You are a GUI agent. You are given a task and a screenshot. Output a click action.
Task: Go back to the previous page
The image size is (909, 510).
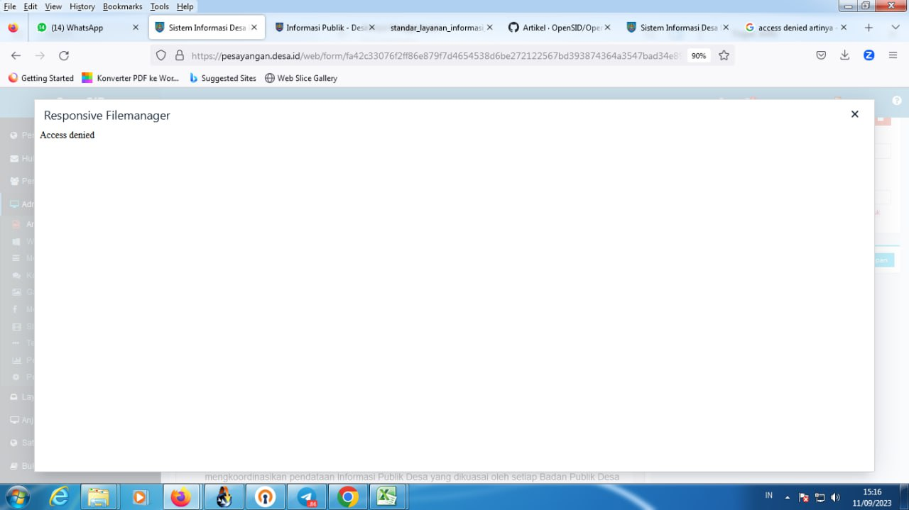[x=16, y=55]
